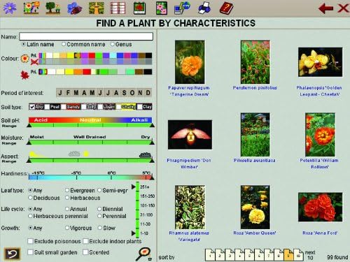Open the purple flower home icon
Viewport: 350px width, 262px height.
(x=10, y=8)
